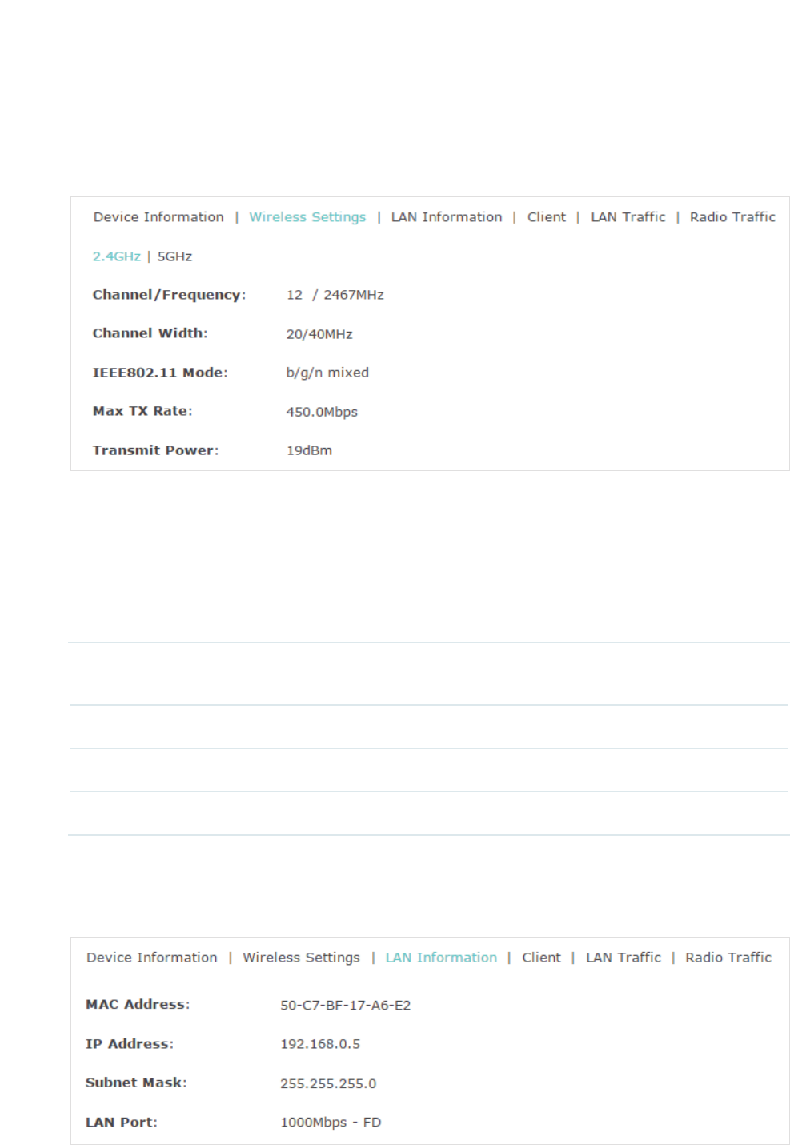Click subnet mask 255.255.255.0
The height and width of the screenshot is (1145, 790).
(x=328, y=1083)
